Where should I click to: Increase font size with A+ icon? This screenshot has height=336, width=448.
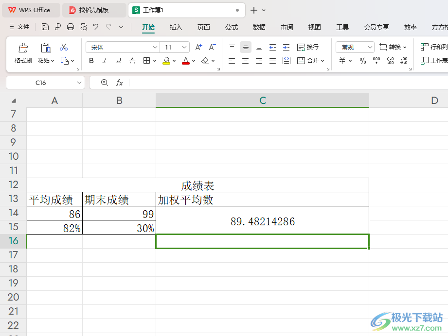tap(198, 47)
